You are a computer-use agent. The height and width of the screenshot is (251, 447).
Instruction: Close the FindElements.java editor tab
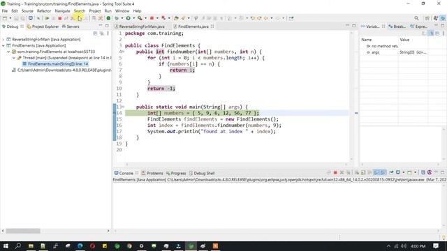212,26
